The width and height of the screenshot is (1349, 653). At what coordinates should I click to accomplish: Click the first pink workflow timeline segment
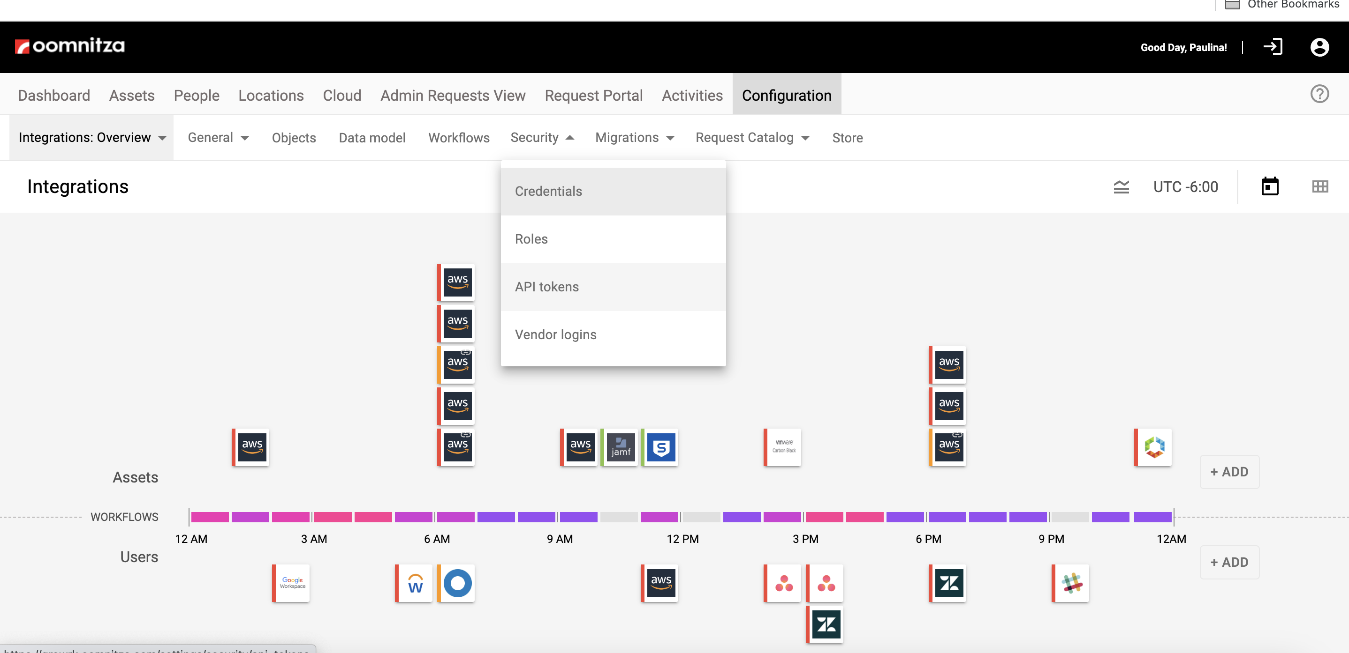pos(210,517)
